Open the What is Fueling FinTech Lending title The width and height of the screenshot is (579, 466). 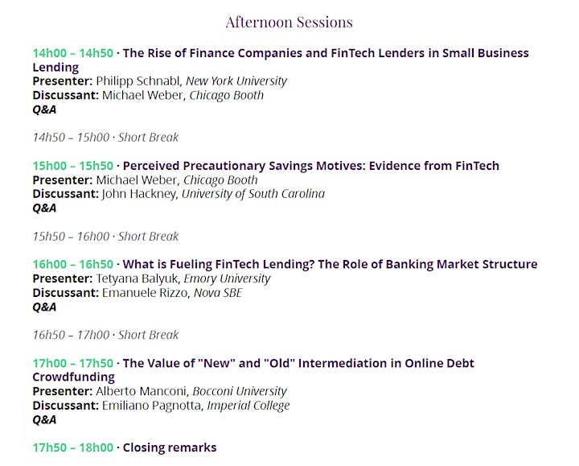point(331,265)
